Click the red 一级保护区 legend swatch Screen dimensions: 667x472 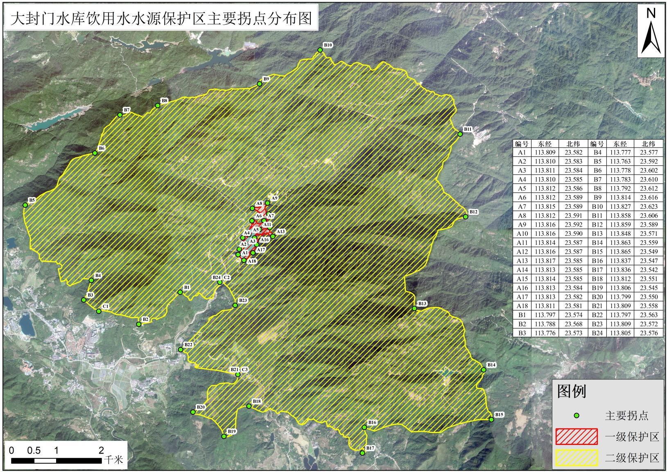(576, 437)
